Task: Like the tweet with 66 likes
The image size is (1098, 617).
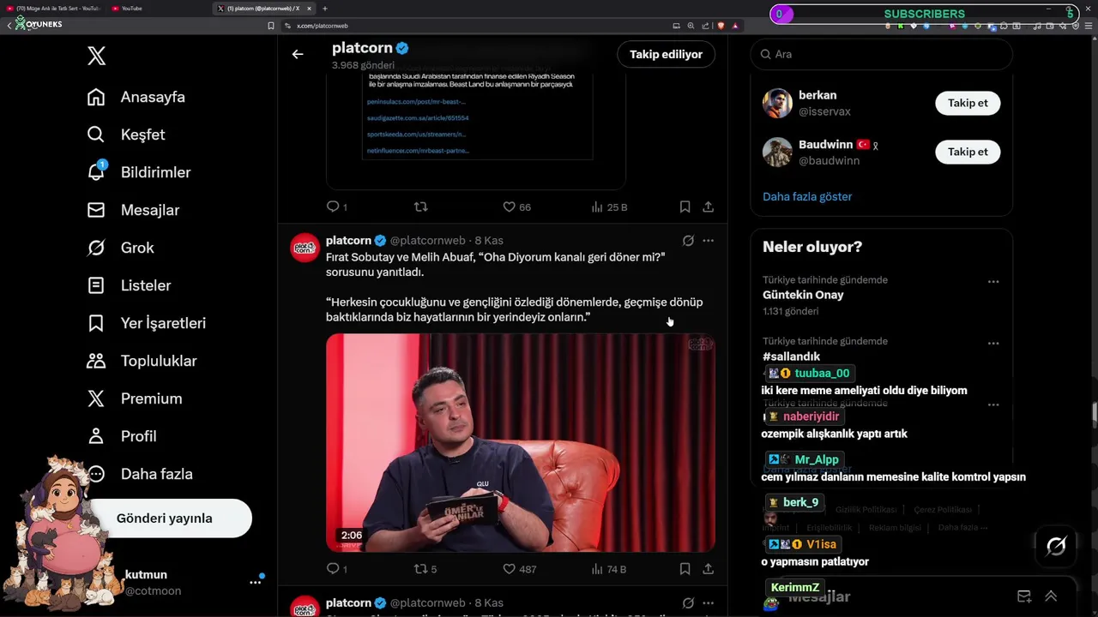Action: tap(516, 207)
